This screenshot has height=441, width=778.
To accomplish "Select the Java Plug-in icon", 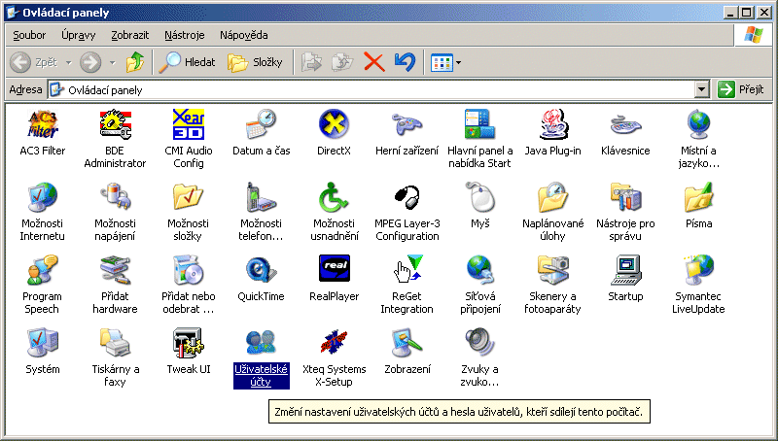I will coord(552,125).
